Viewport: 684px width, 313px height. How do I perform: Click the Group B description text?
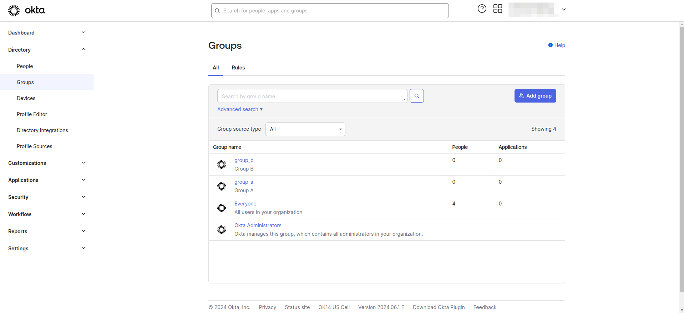244,169
